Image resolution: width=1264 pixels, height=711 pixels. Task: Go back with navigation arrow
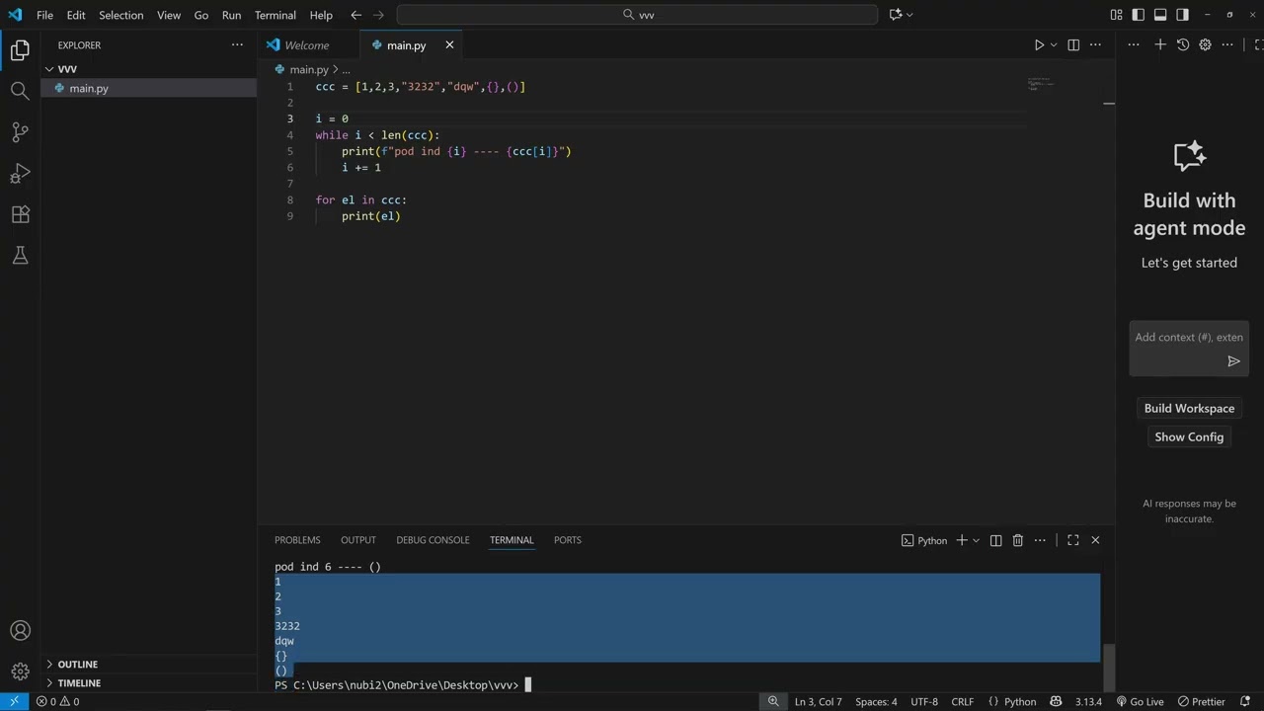click(x=356, y=15)
